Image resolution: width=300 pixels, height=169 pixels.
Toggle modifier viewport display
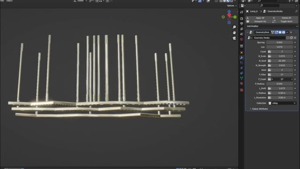tap(280, 32)
